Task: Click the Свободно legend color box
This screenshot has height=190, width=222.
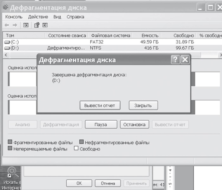Action: tap(76, 149)
